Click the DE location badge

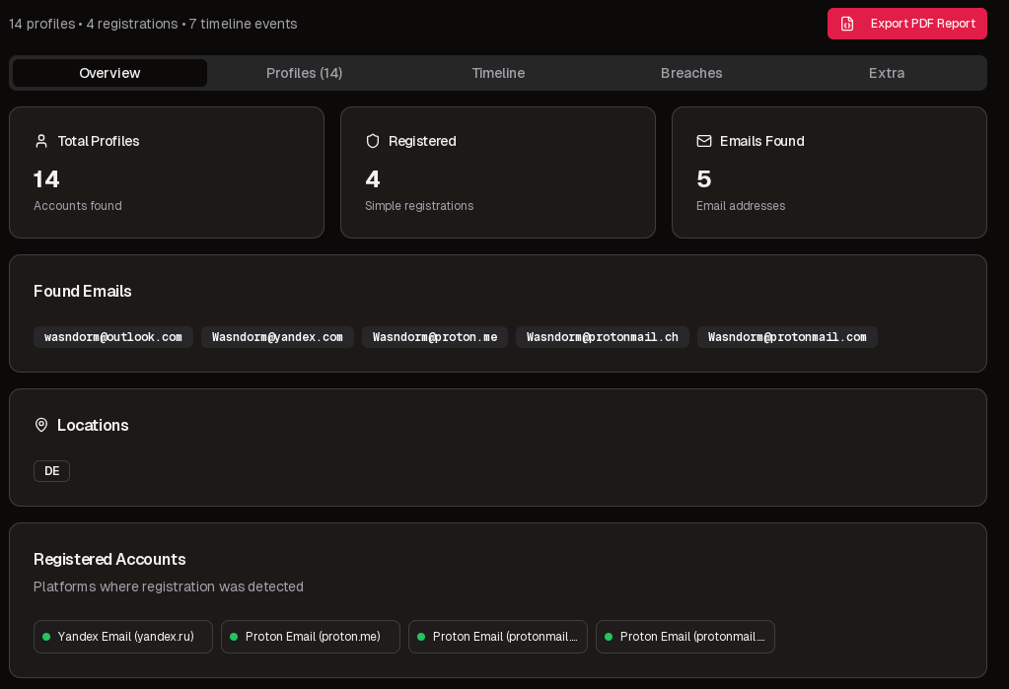(x=51, y=471)
